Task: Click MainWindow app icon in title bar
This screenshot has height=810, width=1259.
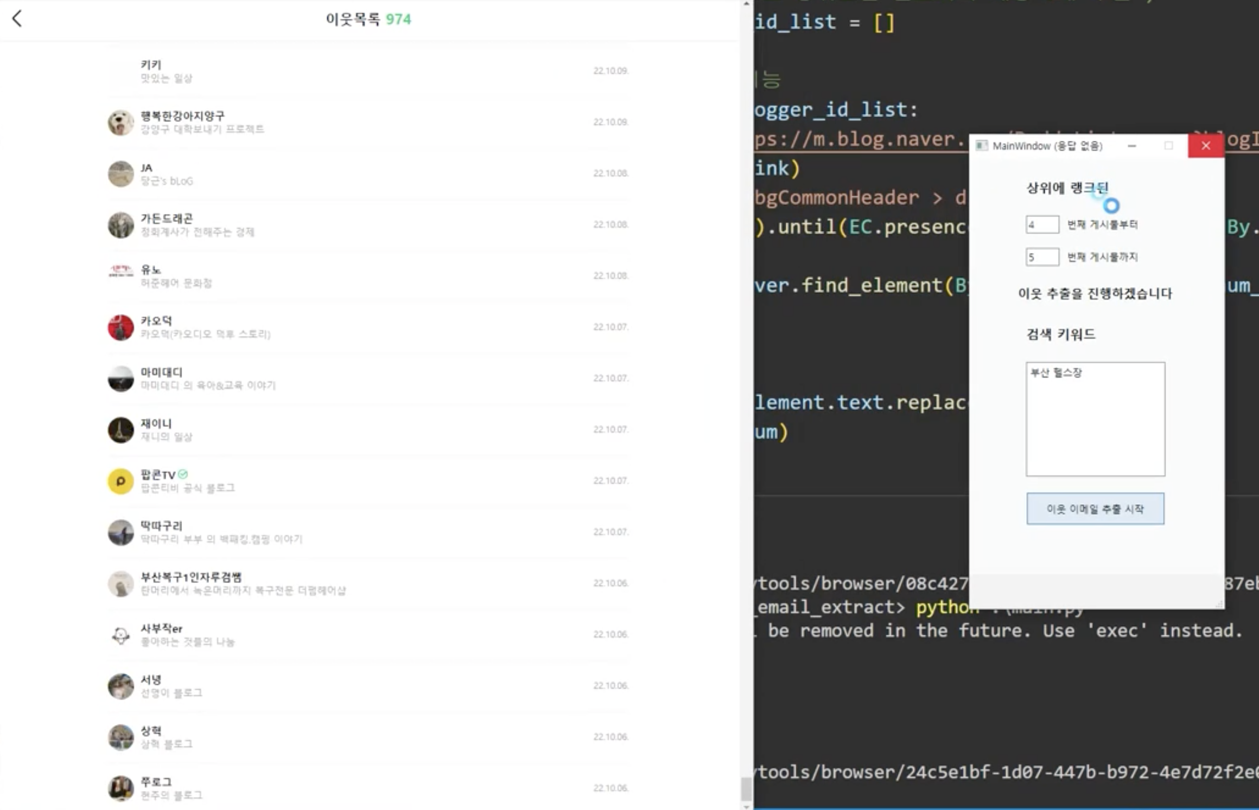Action: [x=981, y=146]
